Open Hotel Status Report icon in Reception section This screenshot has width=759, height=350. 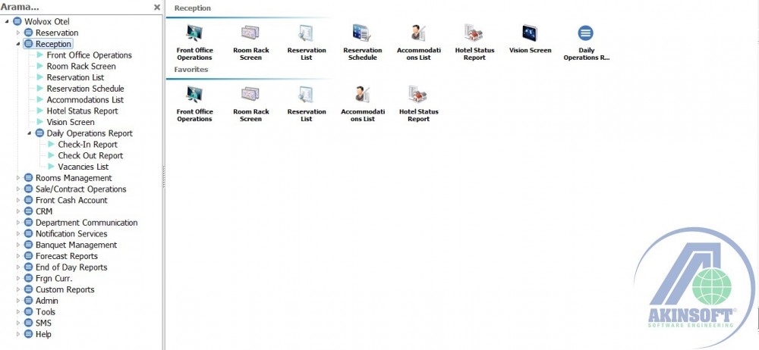pos(474,42)
